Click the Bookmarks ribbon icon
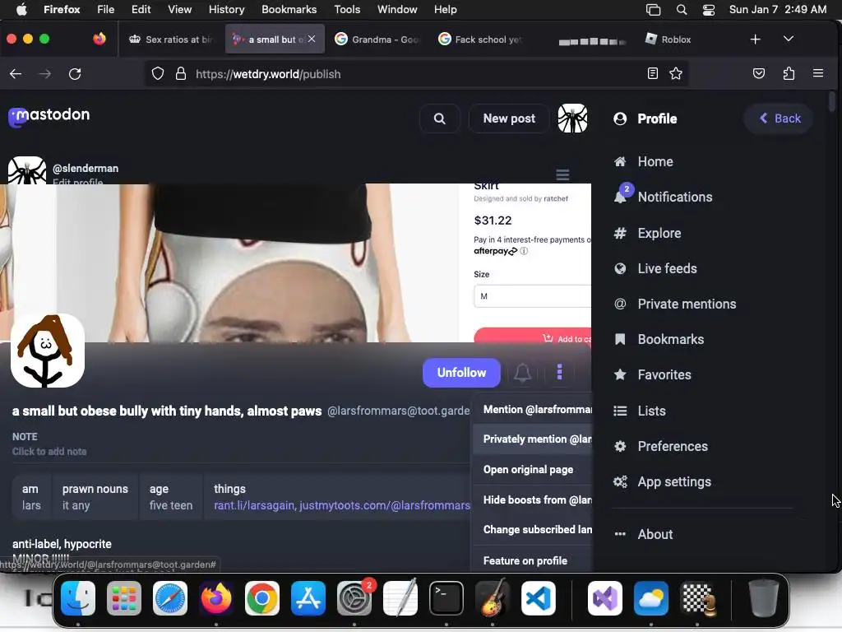 [620, 340]
